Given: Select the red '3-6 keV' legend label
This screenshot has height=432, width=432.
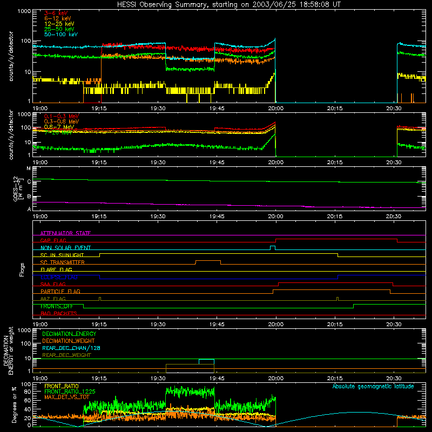Looking at the screenshot, I should click(x=56, y=13).
